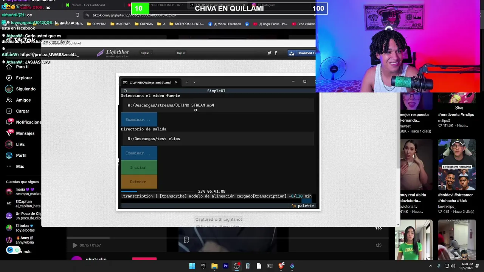Open File Explorer from taskbar

pyautogui.click(x=214, y=266)
